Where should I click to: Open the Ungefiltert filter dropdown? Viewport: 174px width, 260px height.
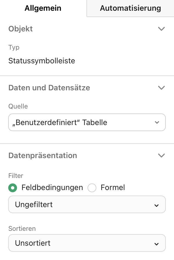pyautogui.click(x=87, y=204)
